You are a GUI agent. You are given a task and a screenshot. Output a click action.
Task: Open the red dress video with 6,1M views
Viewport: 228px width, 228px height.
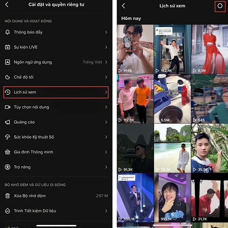coord(209,49)
